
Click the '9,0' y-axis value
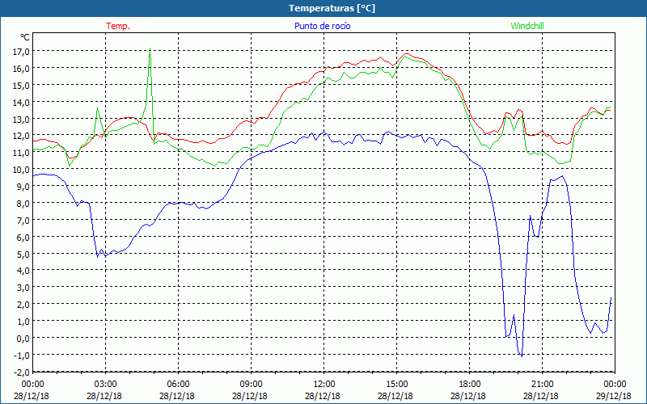click(23, 187)
